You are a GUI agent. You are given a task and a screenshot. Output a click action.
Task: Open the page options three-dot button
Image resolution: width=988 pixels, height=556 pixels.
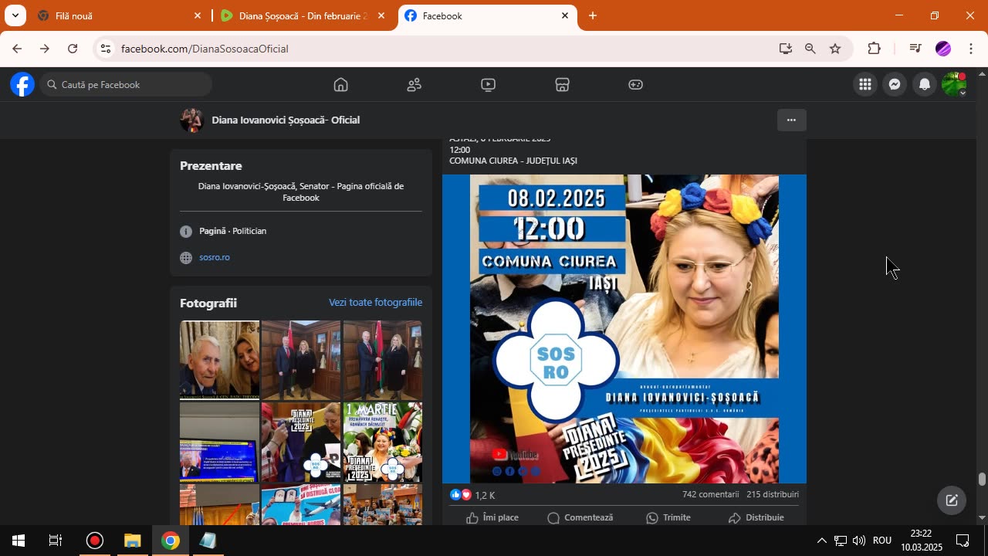coord(791,120)
